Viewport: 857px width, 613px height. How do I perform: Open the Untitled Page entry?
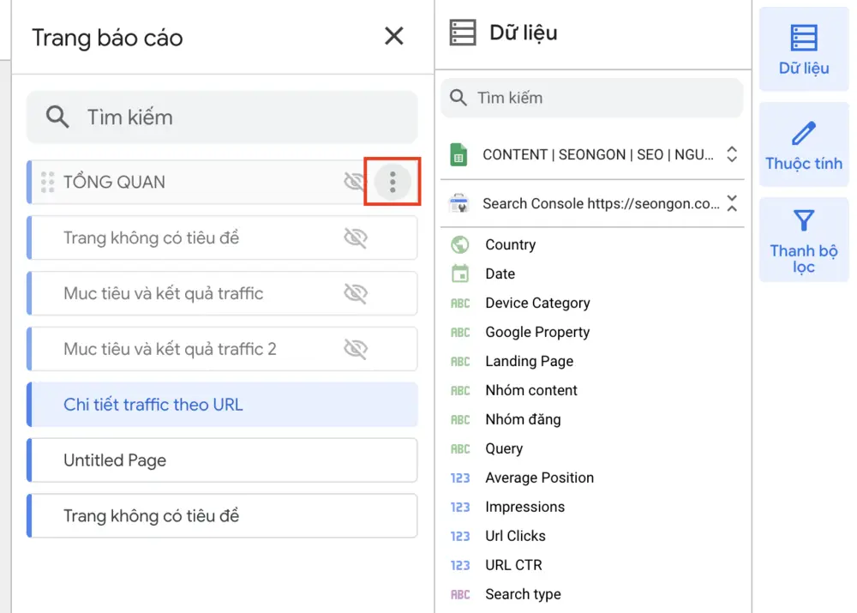click(x=222, y=460)
